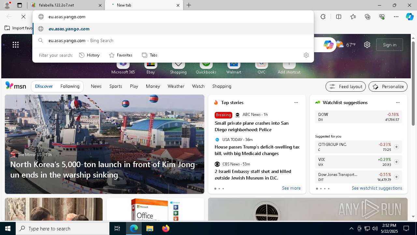Open a new tab with plus button
This screenshot has width=417, height=235.
[189, 5]
